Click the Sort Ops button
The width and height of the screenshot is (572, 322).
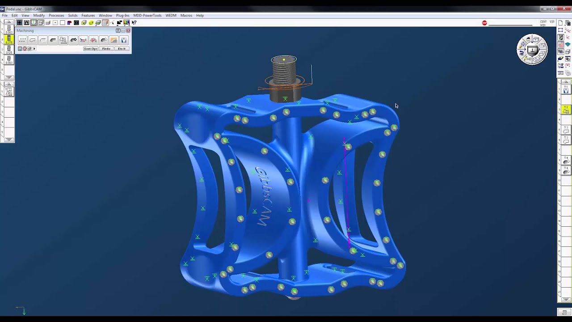point(91,48)
